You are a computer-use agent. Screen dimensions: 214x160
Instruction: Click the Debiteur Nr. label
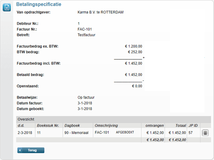coord(27,23)
